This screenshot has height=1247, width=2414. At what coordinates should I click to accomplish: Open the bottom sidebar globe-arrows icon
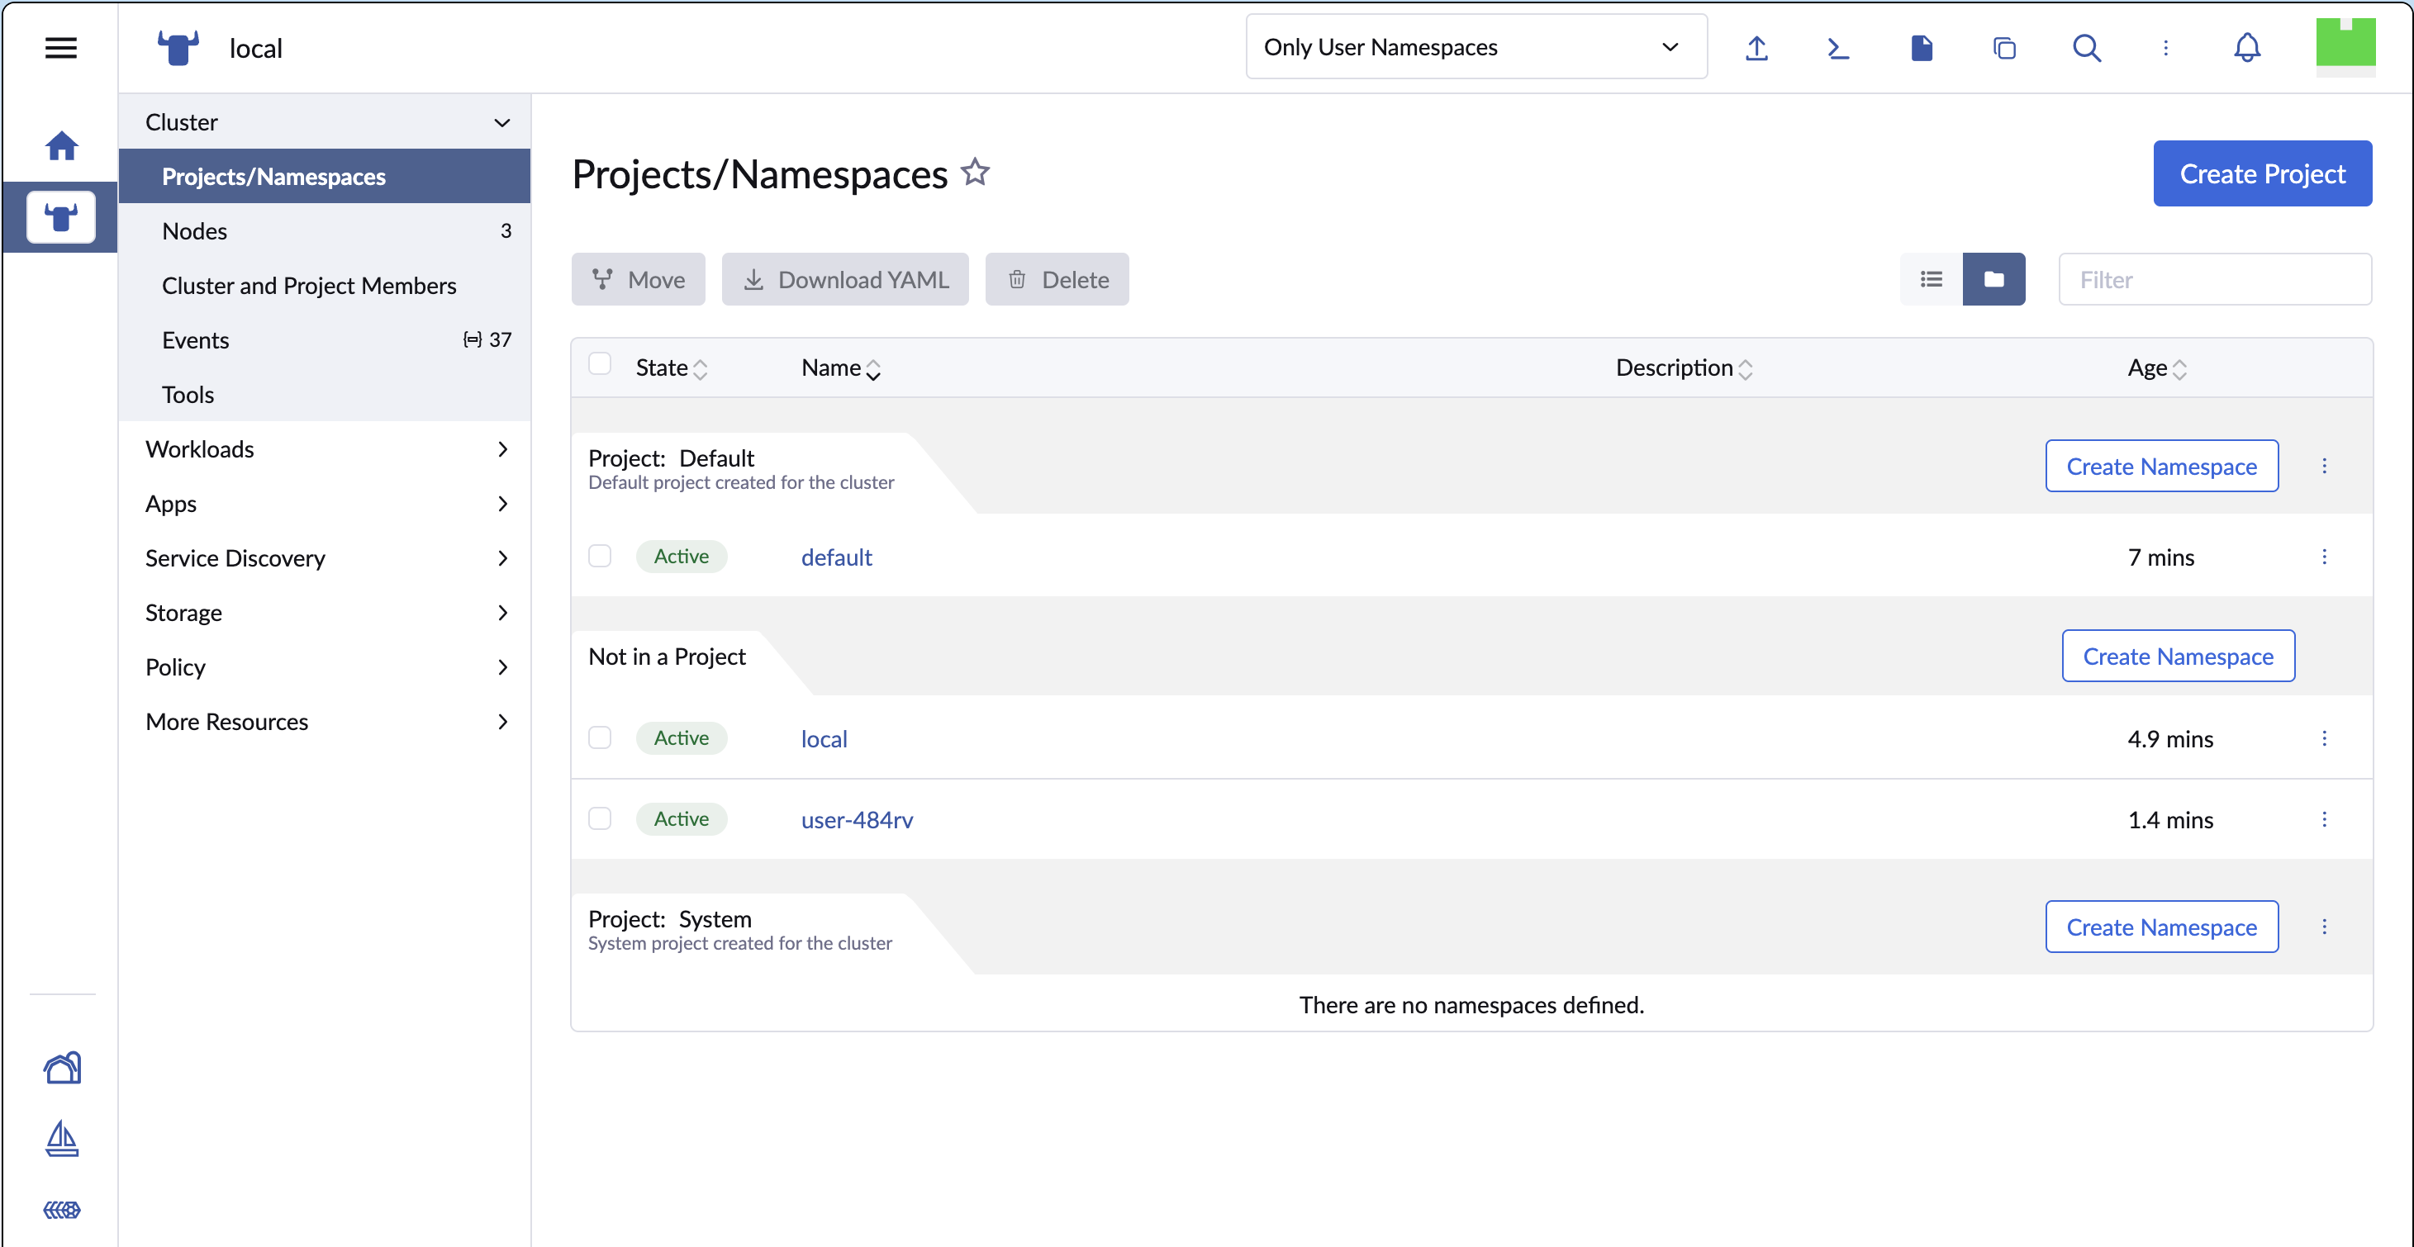pyautogui.click(x=62, y=1210)
